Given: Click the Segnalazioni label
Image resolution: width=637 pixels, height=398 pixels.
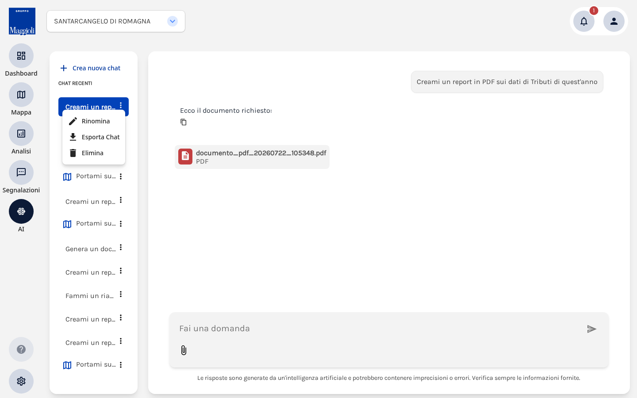Looking at the screenshot, I should [21, 190].
